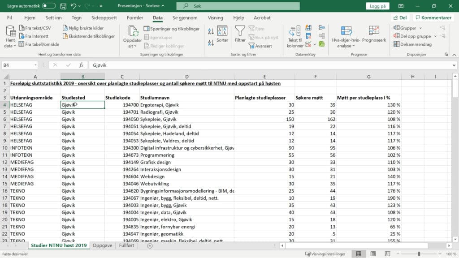Viewport: 459px width, 258px height.
Task: Expand the formula bar
Action: tap(454, 65)
